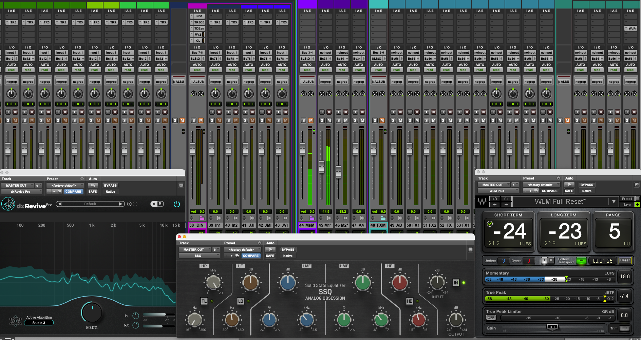Solo track 38 DIN
Image resolution: width=641 pixels, height=340 pixels.
pyautogui.click(x=194, y=120)
